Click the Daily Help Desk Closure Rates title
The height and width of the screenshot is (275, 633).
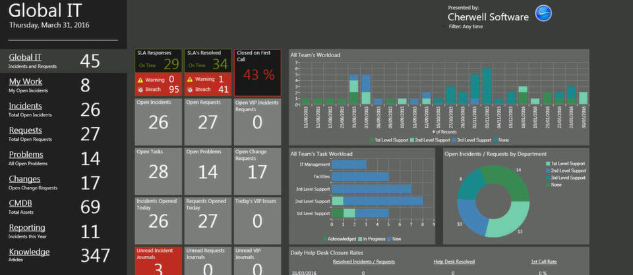(x=326, y=253)
